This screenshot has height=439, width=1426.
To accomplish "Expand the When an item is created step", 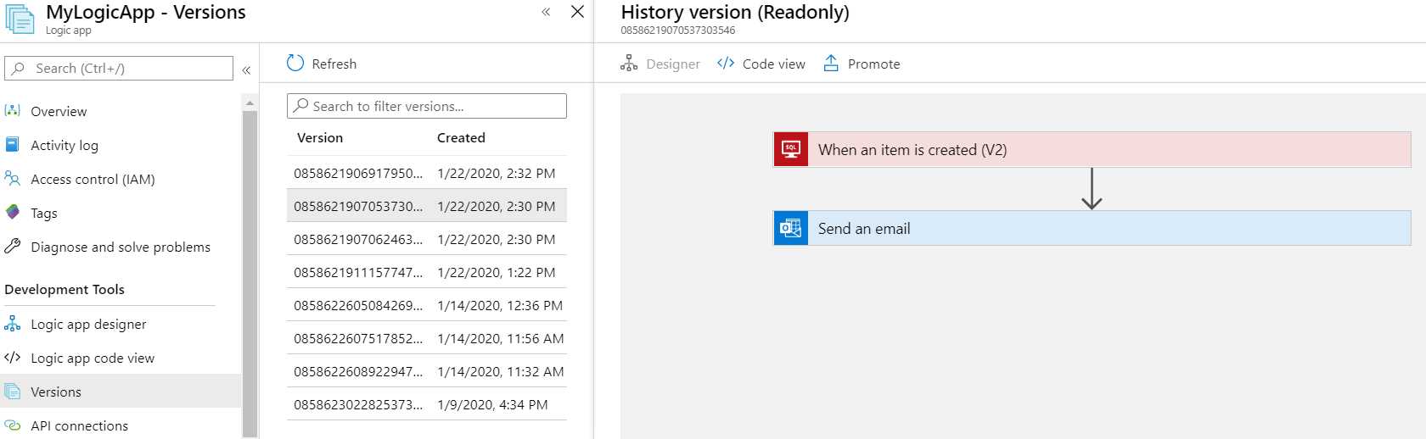I will point(1092,149).
